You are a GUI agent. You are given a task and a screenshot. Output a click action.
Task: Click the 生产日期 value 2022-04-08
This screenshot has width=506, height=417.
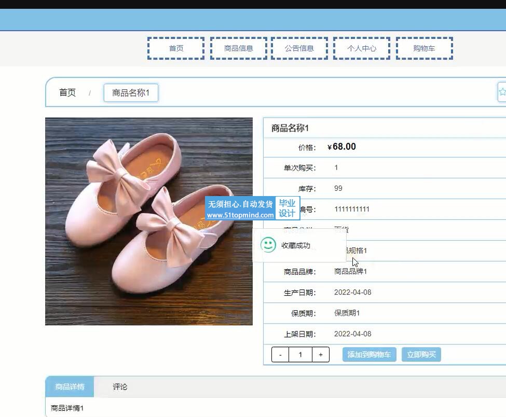coord(353,293)
